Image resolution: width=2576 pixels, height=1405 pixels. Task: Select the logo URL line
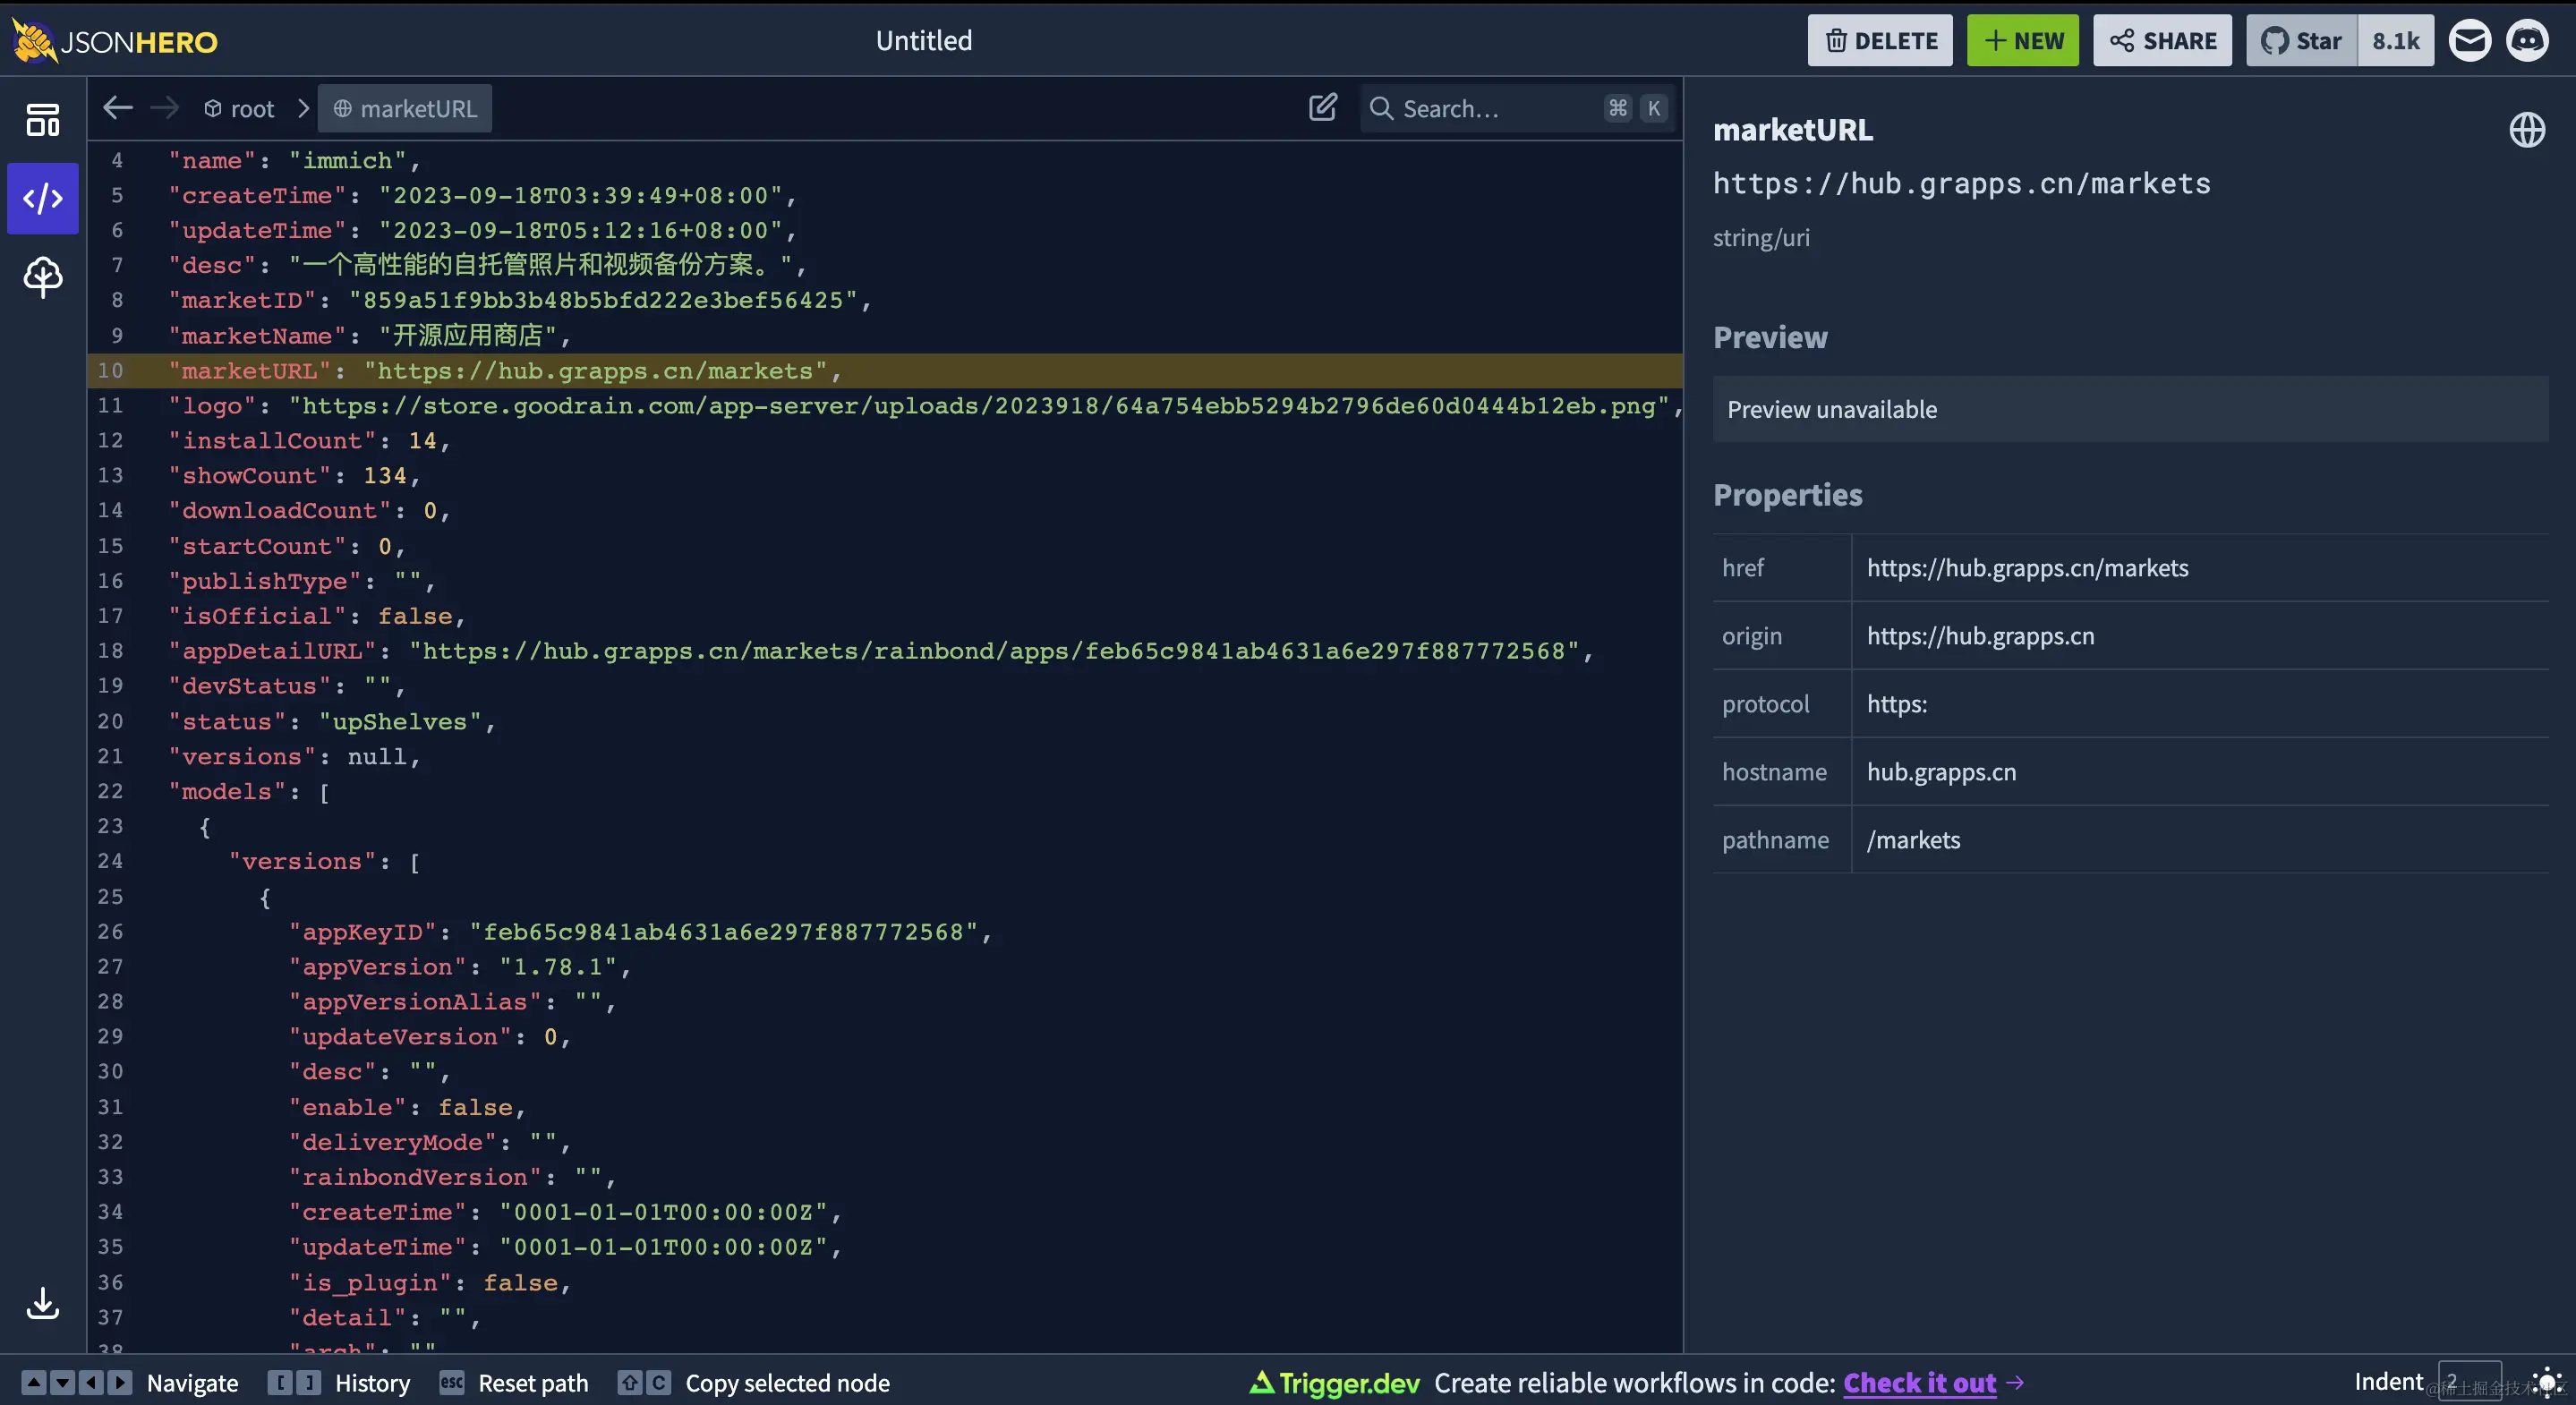[x=885, y=406]
